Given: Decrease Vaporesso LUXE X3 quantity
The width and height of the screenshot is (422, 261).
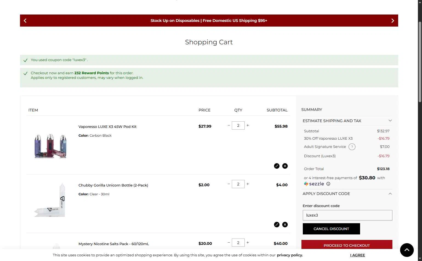Looking at the screenshot, I should (x=229, y=125).
